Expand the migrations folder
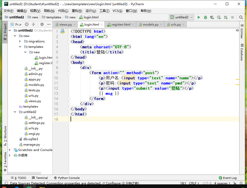This screenshot has width=247, height=188. (20, 41)
